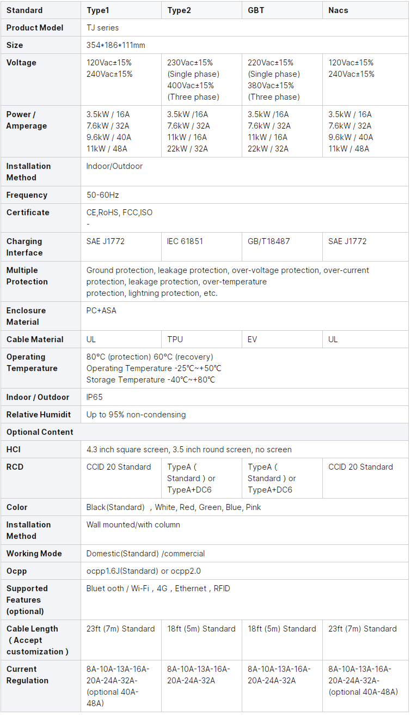Image resolution: width=411 pixels, height=716 pixels.
Task: Click the TJ series product model cell
Action: click(102, 28)
